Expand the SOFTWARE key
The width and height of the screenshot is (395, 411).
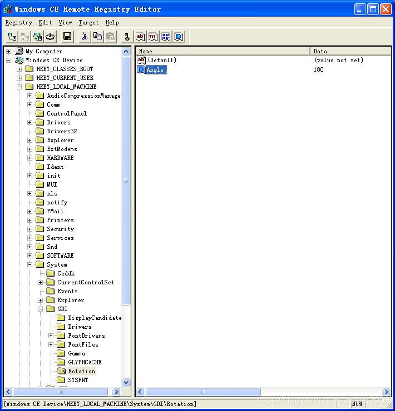29,255
